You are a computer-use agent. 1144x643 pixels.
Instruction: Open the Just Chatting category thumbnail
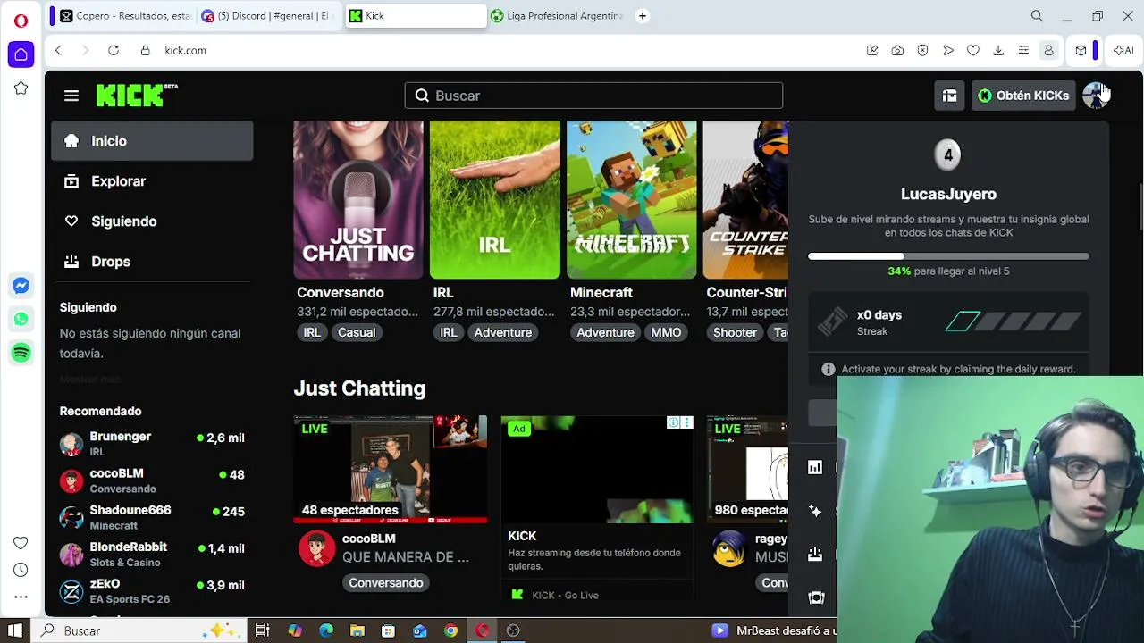[x=358, y=200]
